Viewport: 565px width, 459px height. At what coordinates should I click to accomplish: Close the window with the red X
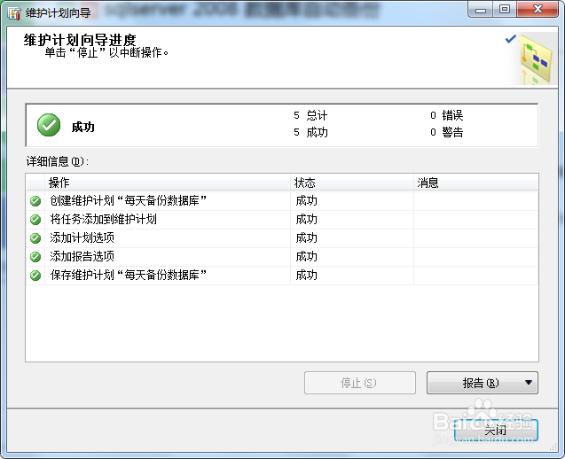tap(538, 10)
